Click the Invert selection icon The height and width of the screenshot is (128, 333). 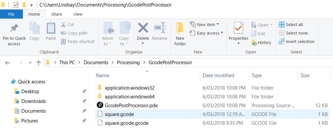[282, 41]
